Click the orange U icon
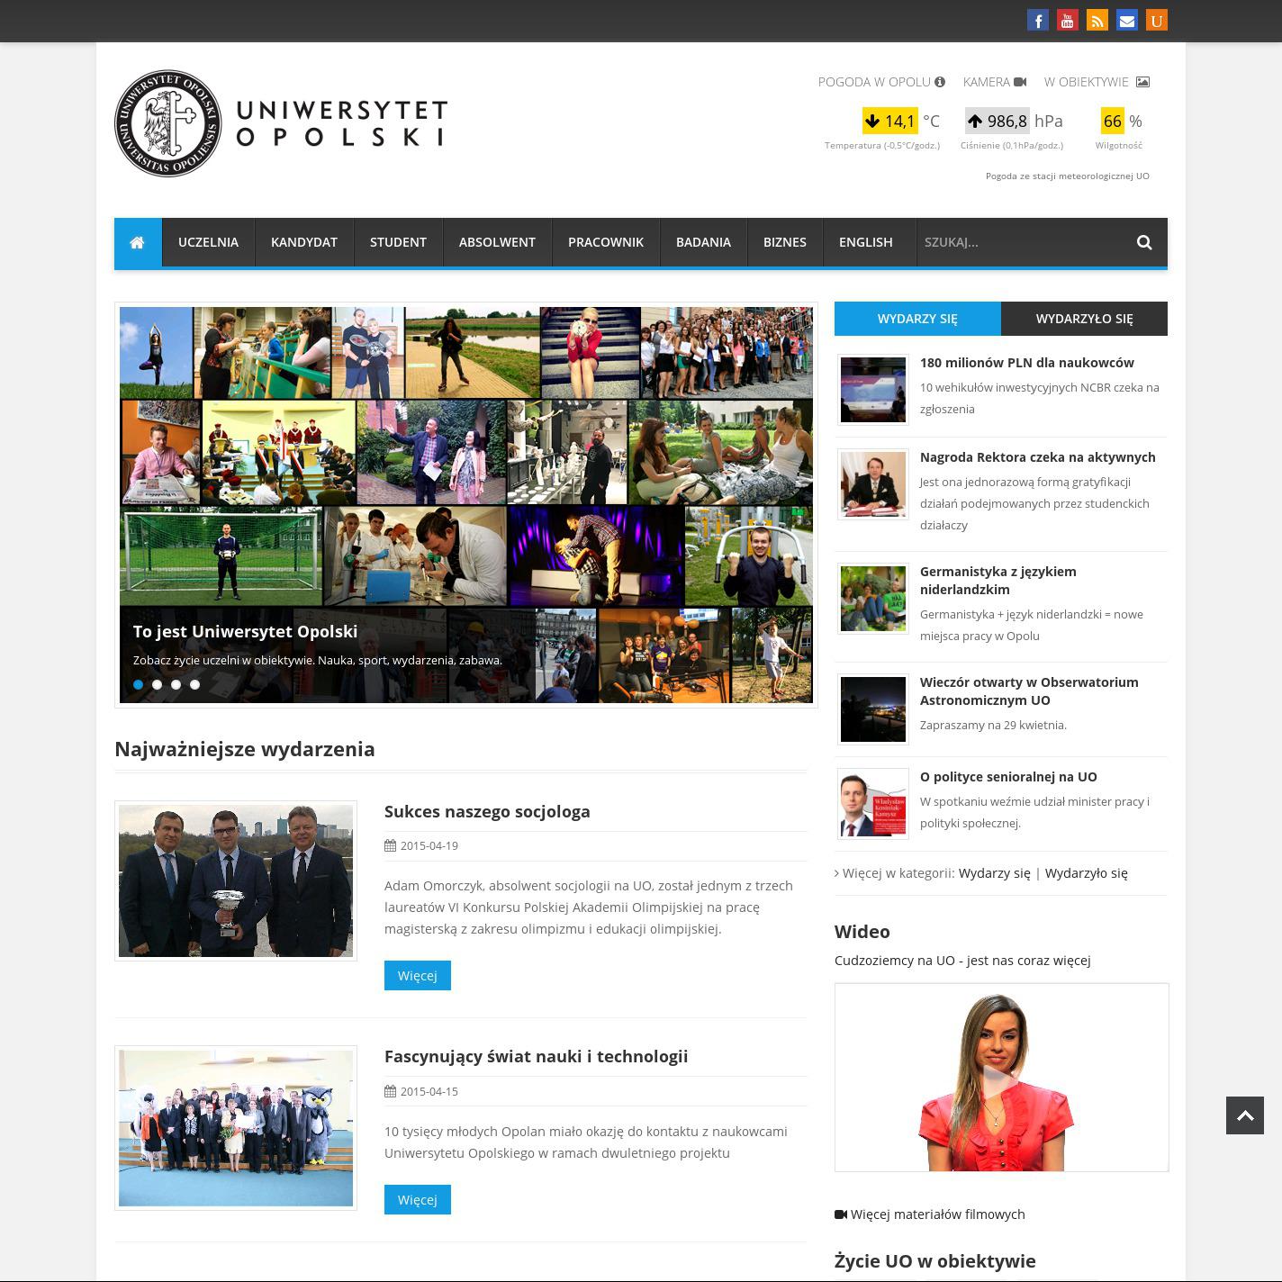The height and width of the screenshot is (1282, 1282). (1157, 21)
